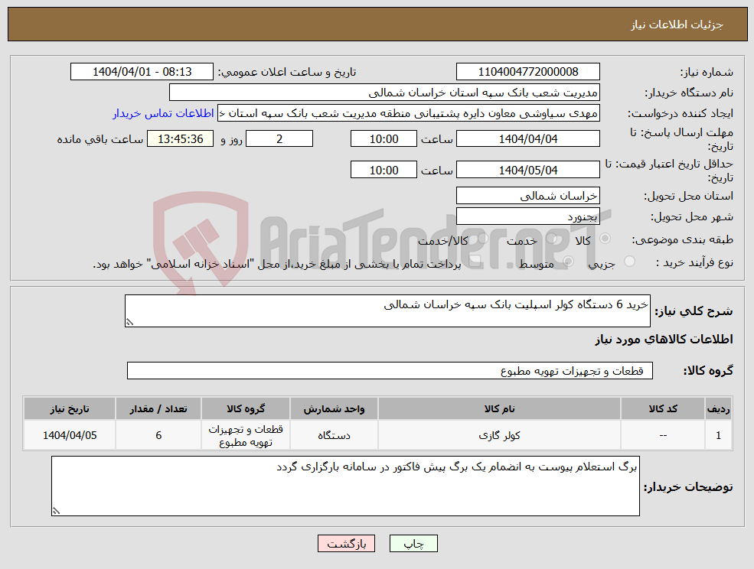This screenshot has height=569, width=754.
Task: Click the نام کالا column header
Action: coord(499,409)
